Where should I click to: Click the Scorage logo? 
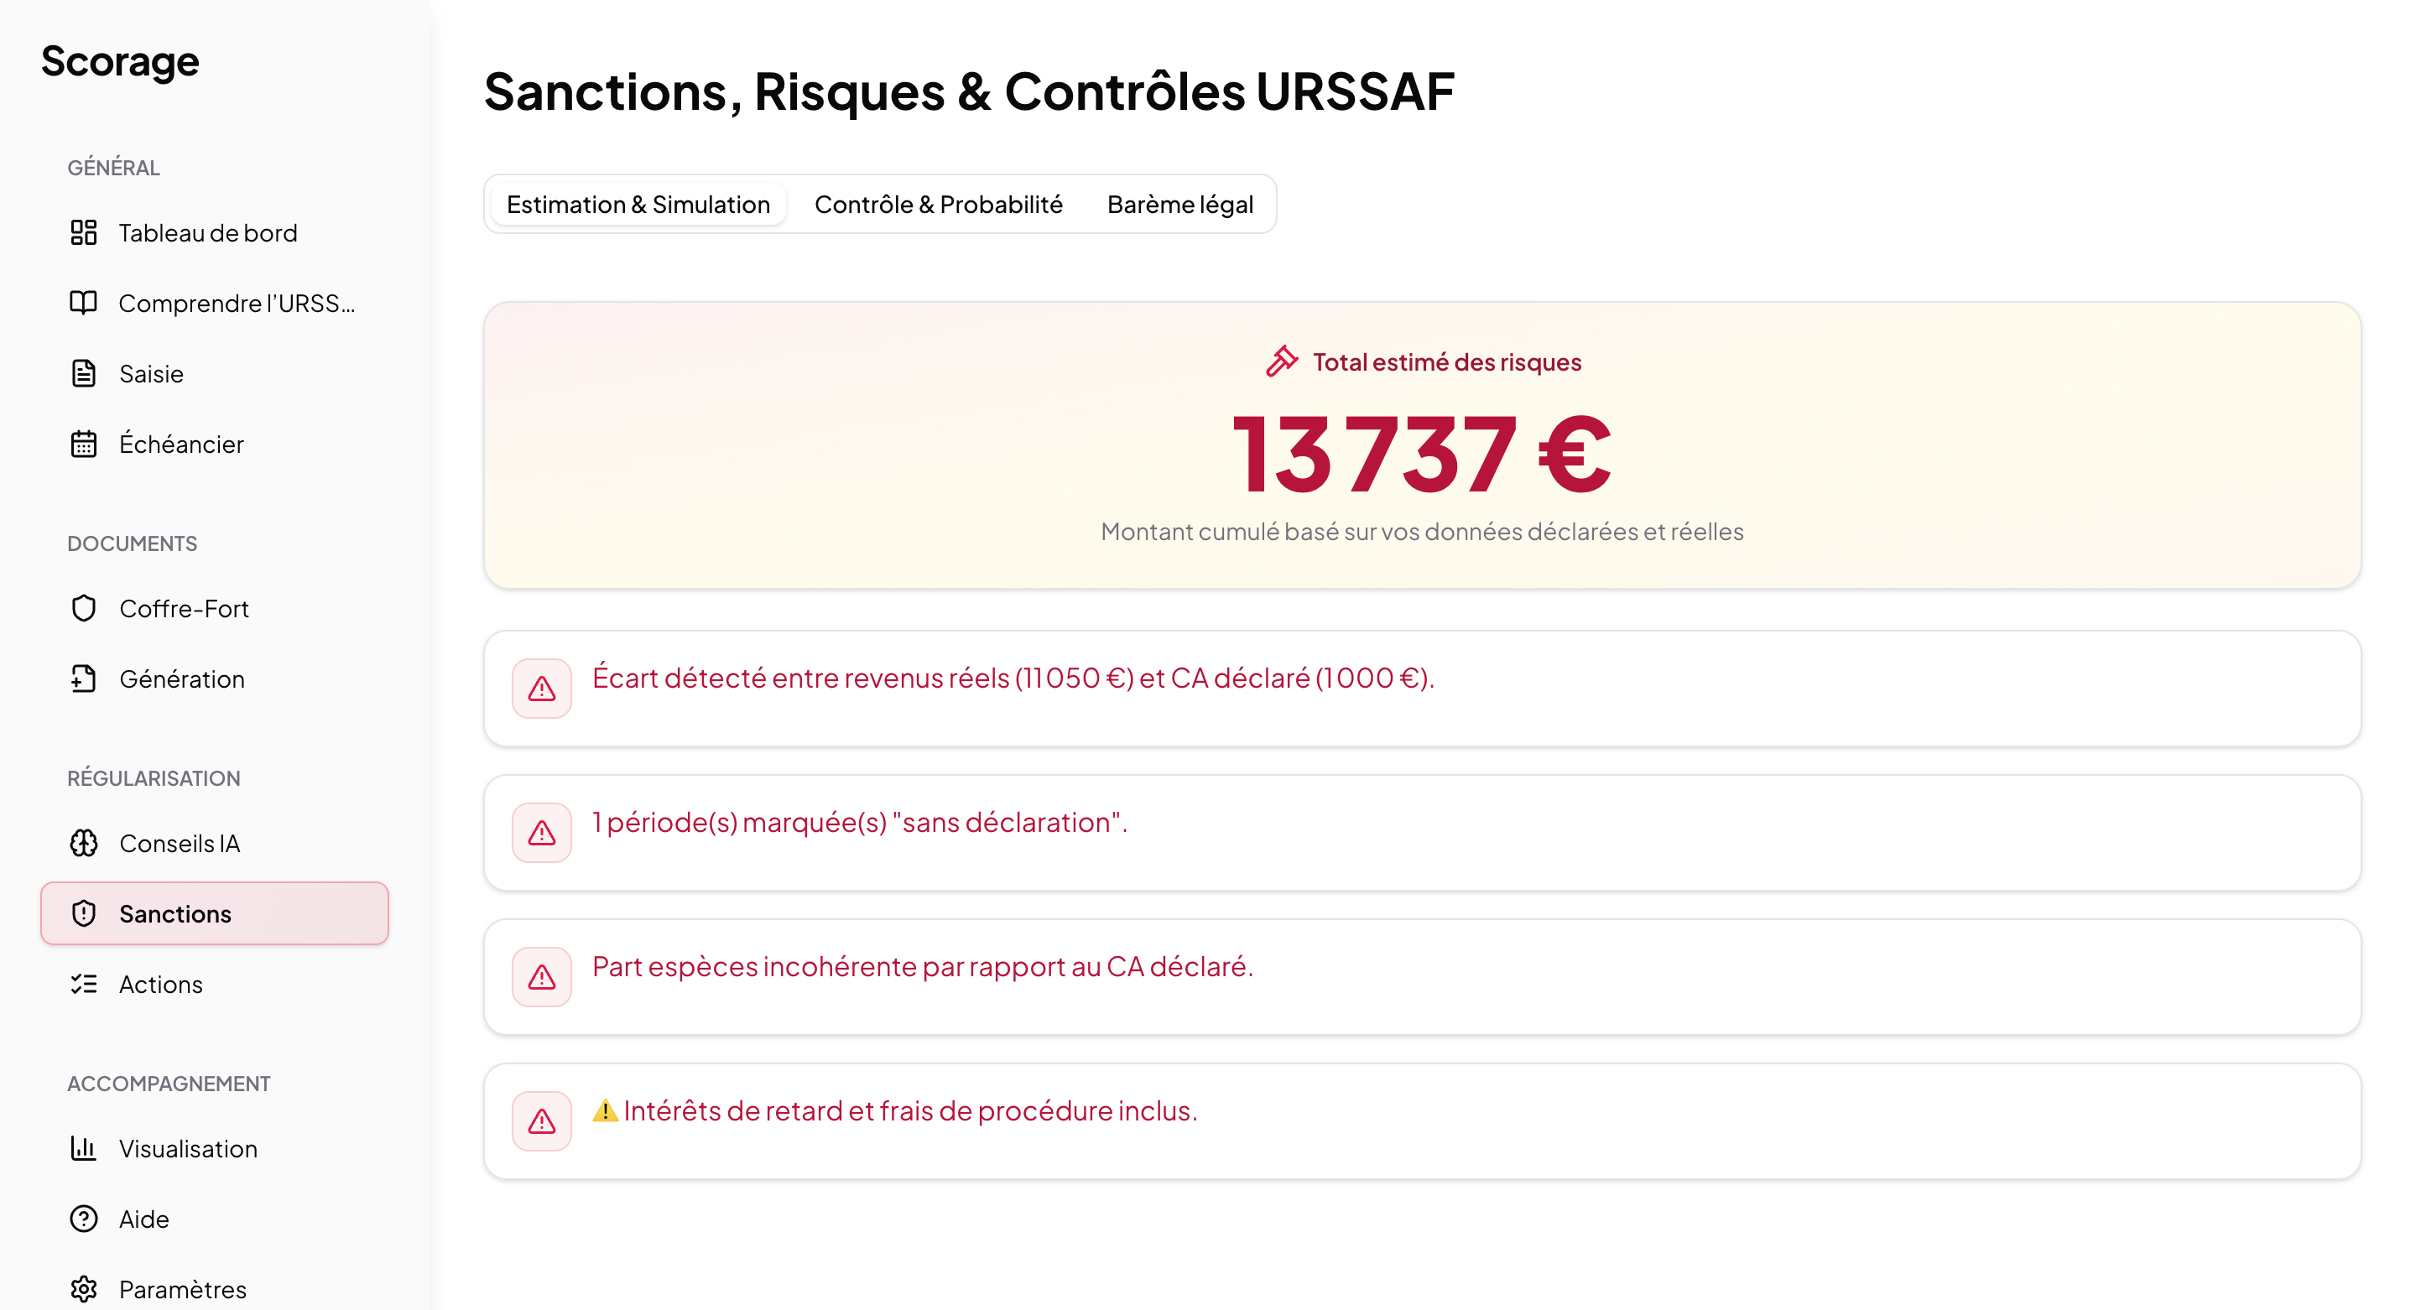pyautogui.click(x=120, y=60)
